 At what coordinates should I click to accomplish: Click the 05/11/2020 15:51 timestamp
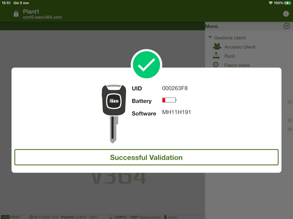(46, 217)
